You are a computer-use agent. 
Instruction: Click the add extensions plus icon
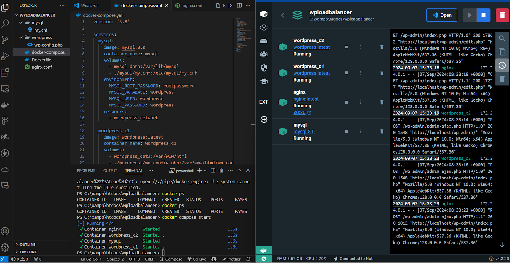coord(264,120)
